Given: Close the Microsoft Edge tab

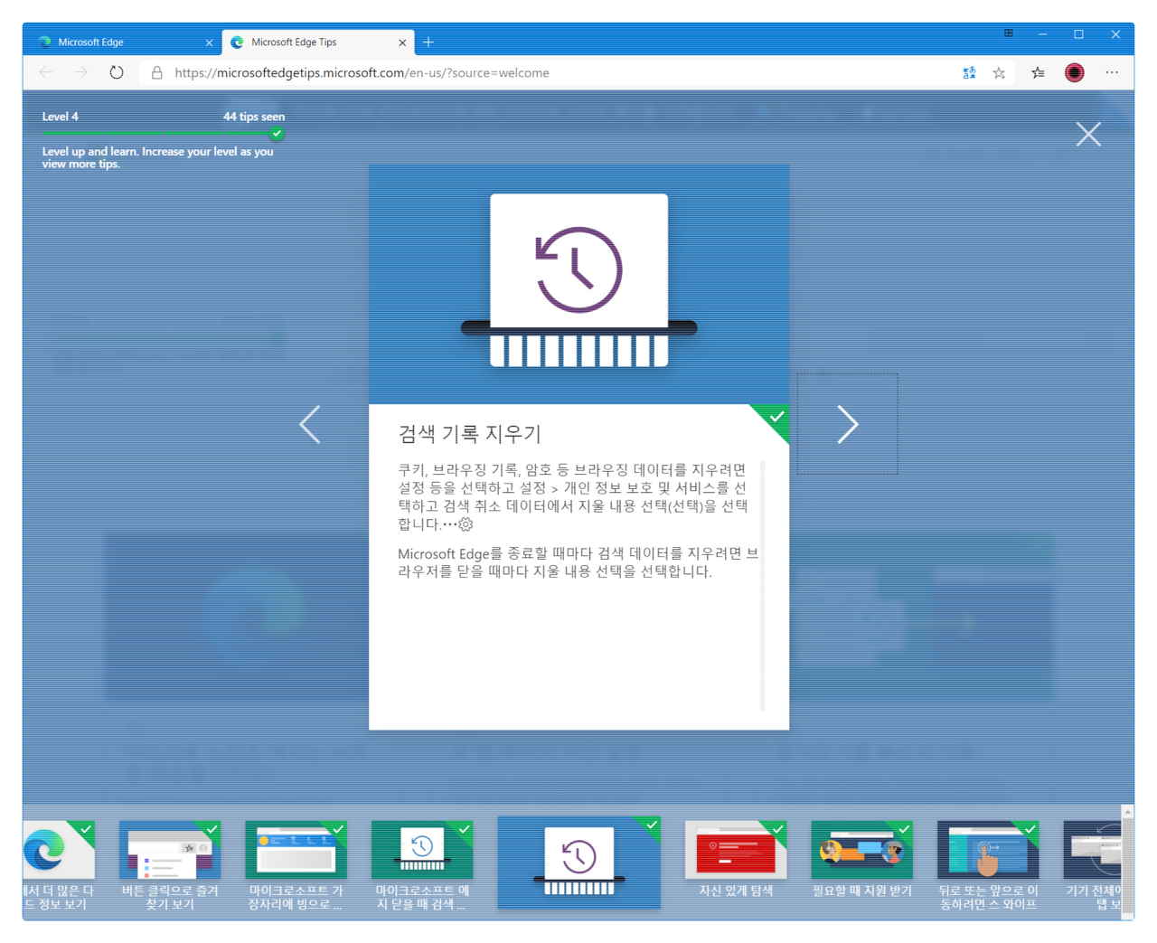Looking at the screenshot, I should pos(209,42).
